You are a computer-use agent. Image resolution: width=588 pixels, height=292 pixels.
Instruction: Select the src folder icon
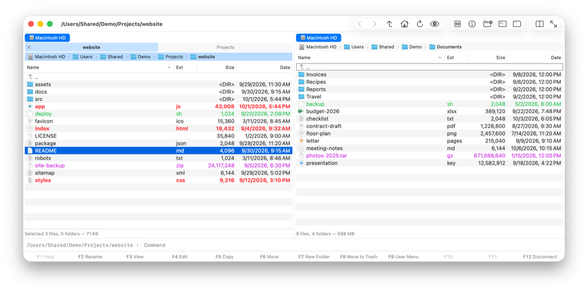click(x=30, y=99)
